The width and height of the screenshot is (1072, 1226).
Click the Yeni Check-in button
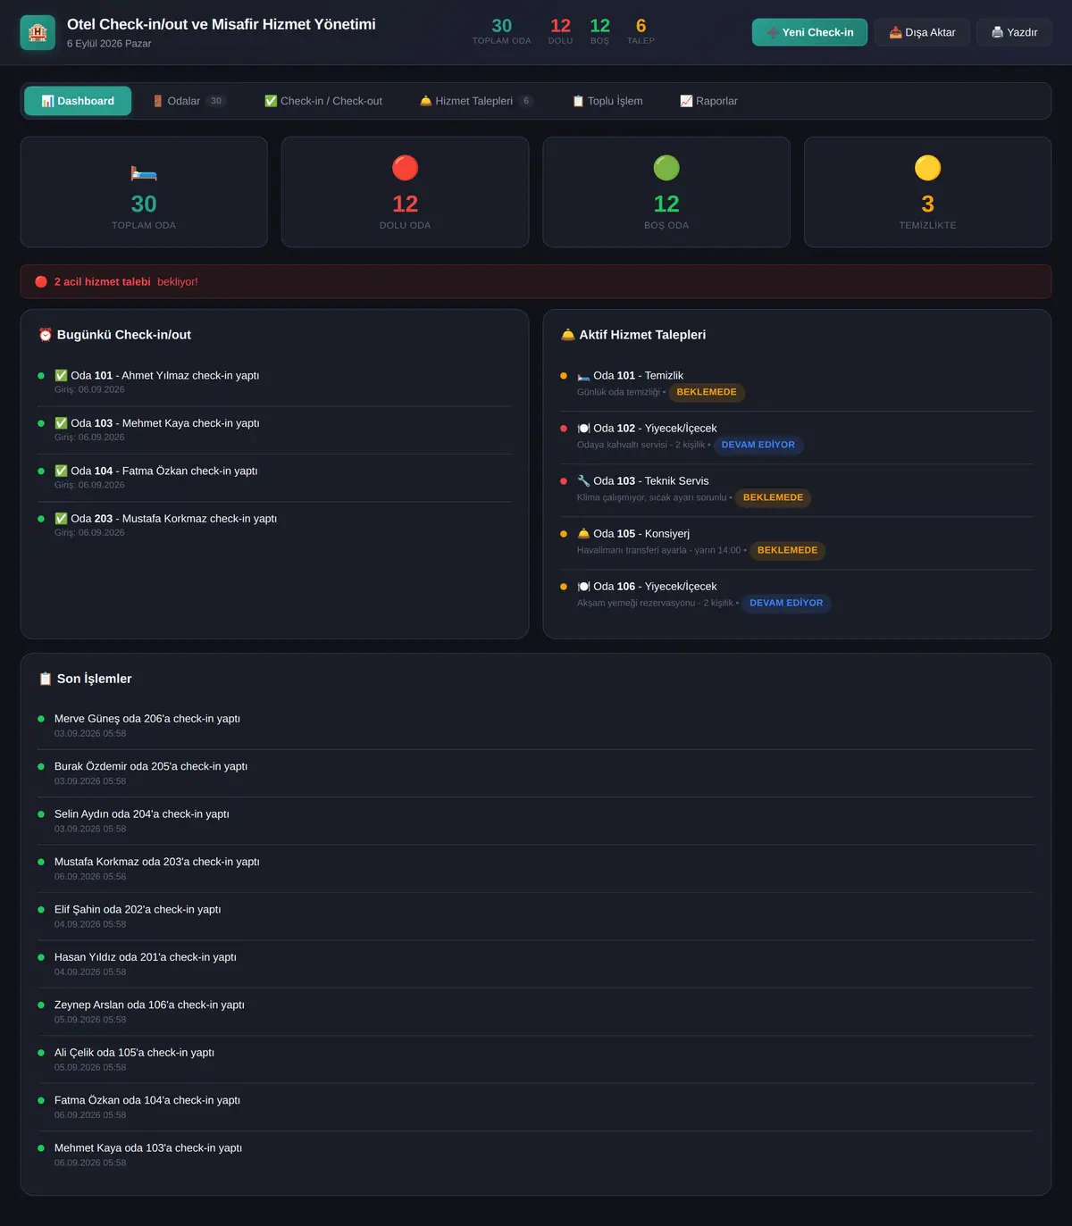tap(809, 32)
